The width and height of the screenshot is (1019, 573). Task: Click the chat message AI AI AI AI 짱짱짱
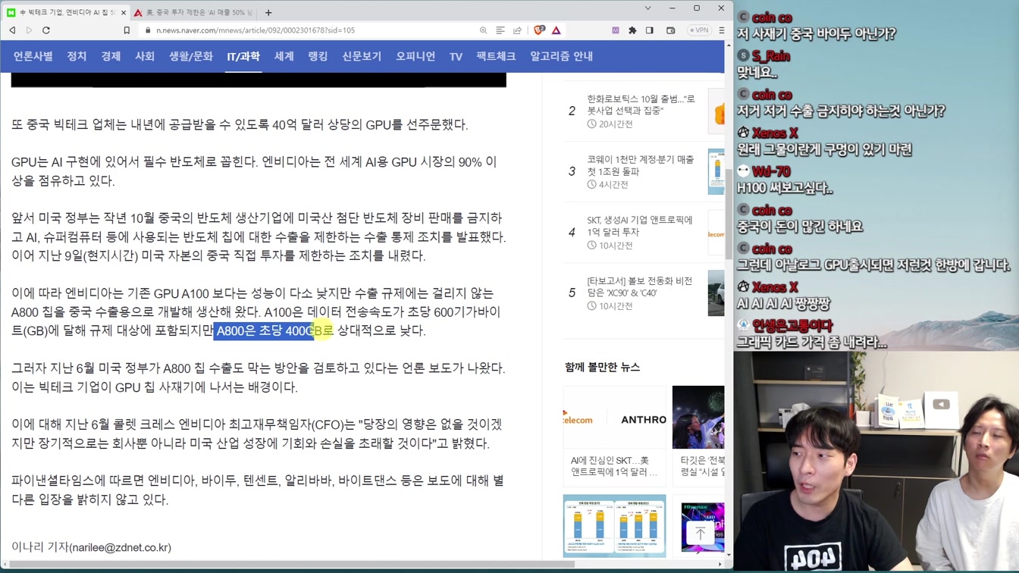[783, 303]
